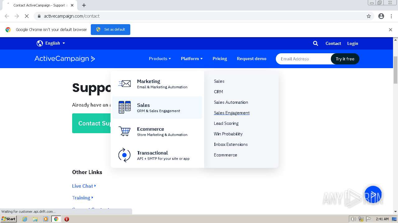This screenshot has height=223, width=398.
Task: Open Lead Scoring link
Action: coord(226,123)
